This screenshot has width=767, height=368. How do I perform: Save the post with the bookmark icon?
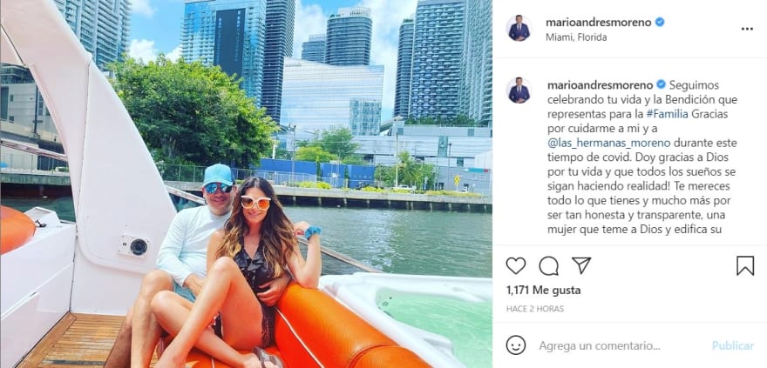(x=745, y=265)
